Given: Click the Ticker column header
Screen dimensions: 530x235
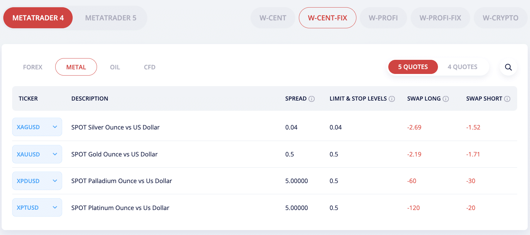Looking at the screenshot, I should (28, 99).
